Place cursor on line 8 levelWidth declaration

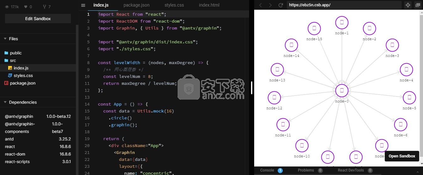153,63
